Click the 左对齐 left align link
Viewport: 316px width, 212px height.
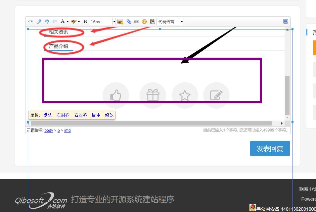63,115
